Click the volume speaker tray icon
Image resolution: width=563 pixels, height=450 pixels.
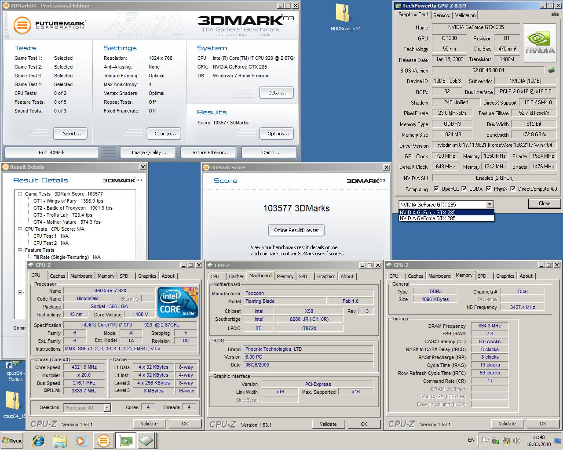(516, 441)
